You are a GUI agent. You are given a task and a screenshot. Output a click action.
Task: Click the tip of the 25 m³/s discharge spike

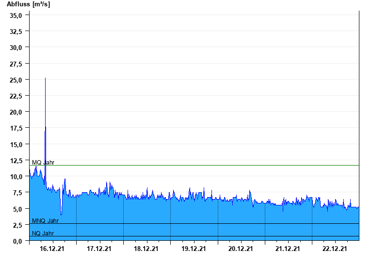coord(45,78)
